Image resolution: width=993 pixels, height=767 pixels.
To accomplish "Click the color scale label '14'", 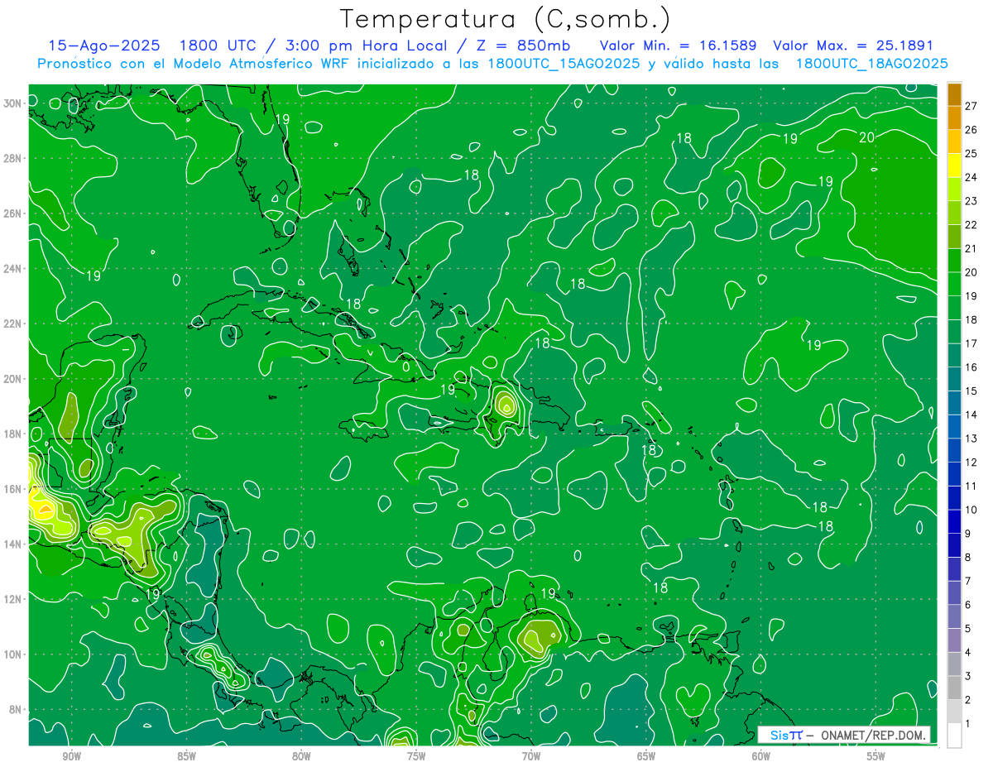I will tap(971, 415).
